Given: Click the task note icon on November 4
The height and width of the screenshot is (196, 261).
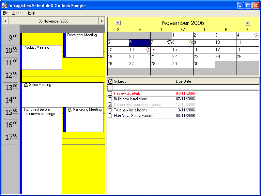Looking at the screenshot, I should pos(256,35).
